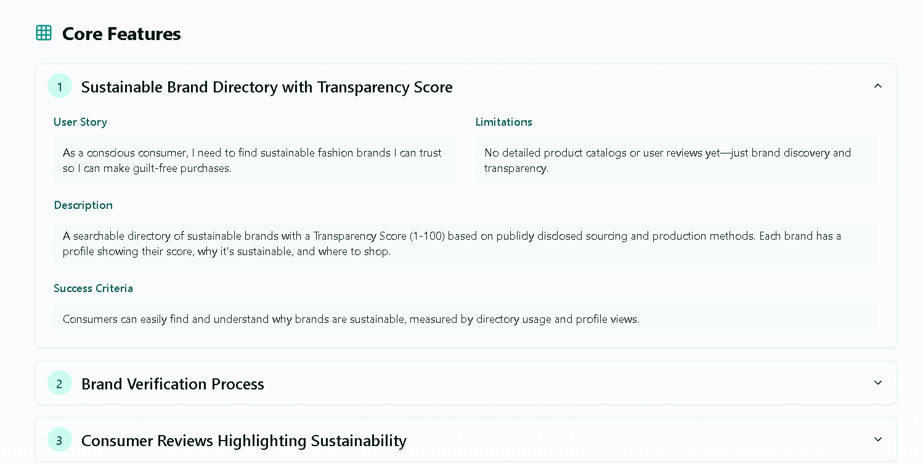Click the Limitations label
Screen dimensions: 923x464
click(503, 122)
